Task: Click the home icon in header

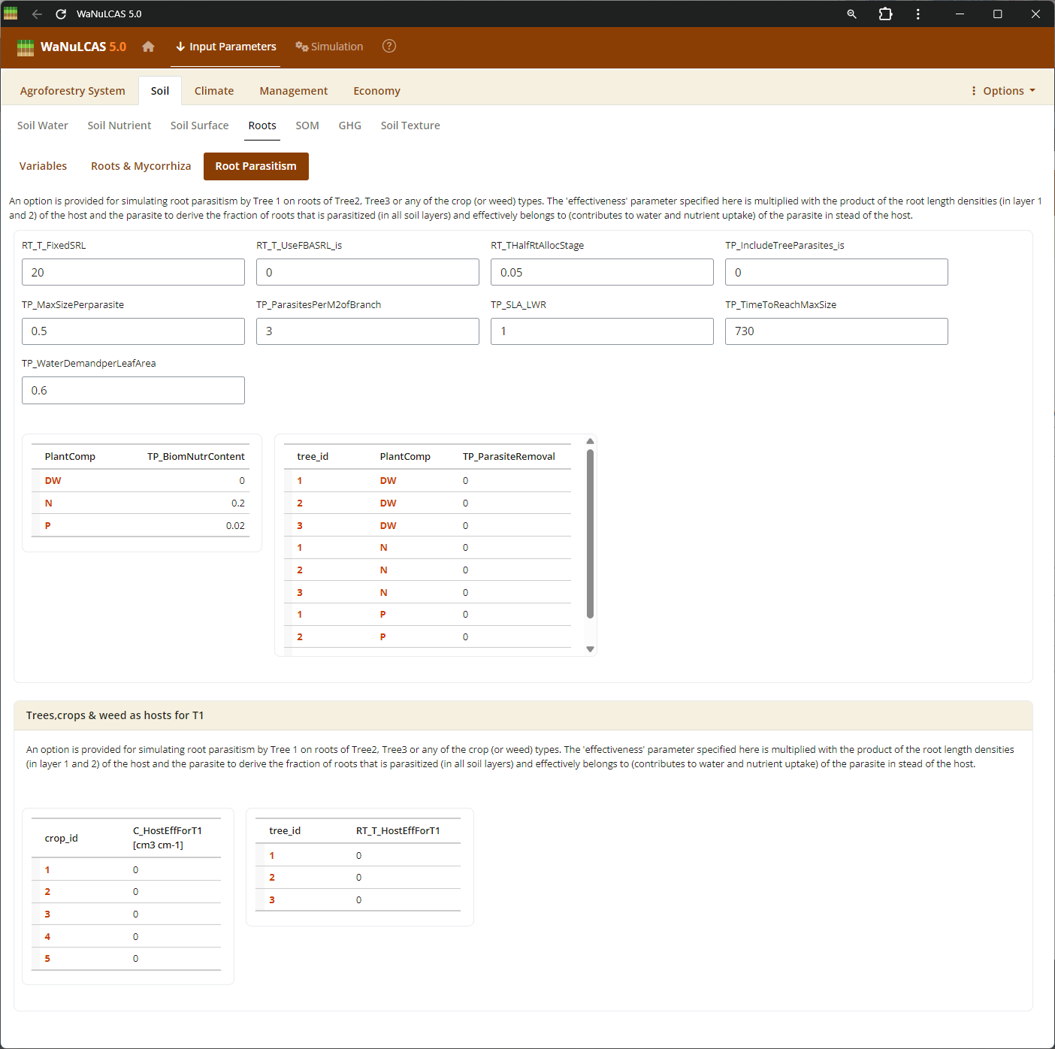Action: tap(148, 47)
